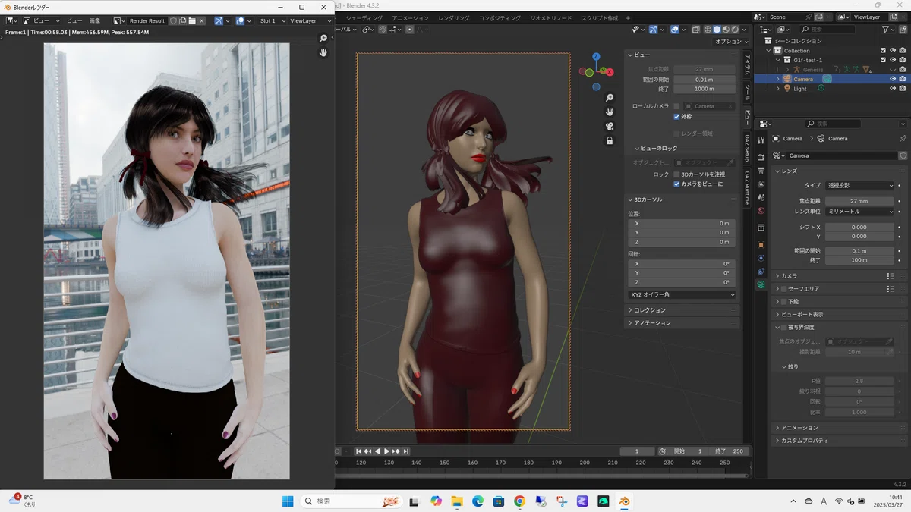Open the Object properties tab
Image resolution: width=911 pixels, height=512 pixels.
point(761,244)
